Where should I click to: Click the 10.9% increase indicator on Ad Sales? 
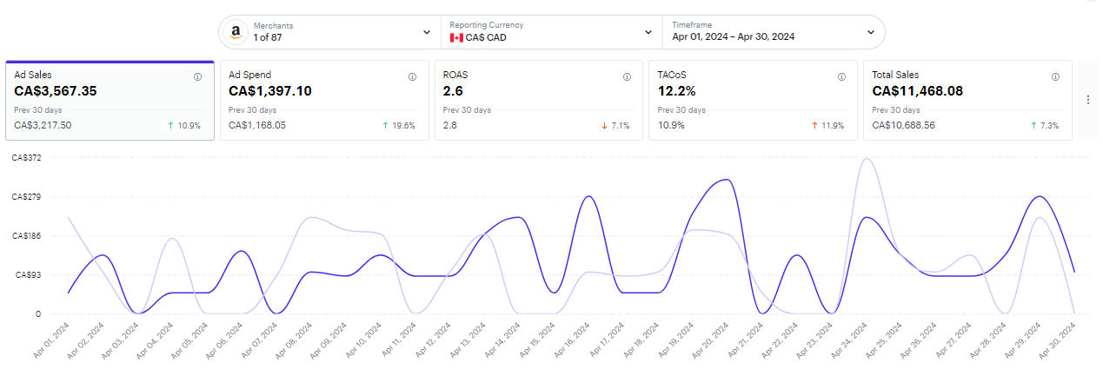tap(183, 125)
